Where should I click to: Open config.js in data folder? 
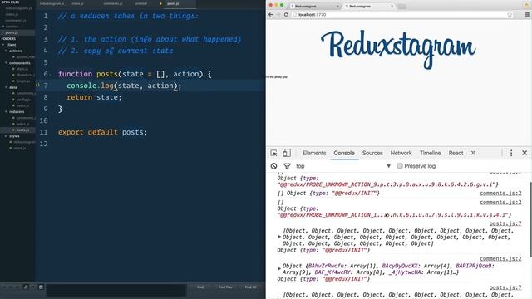23,100
